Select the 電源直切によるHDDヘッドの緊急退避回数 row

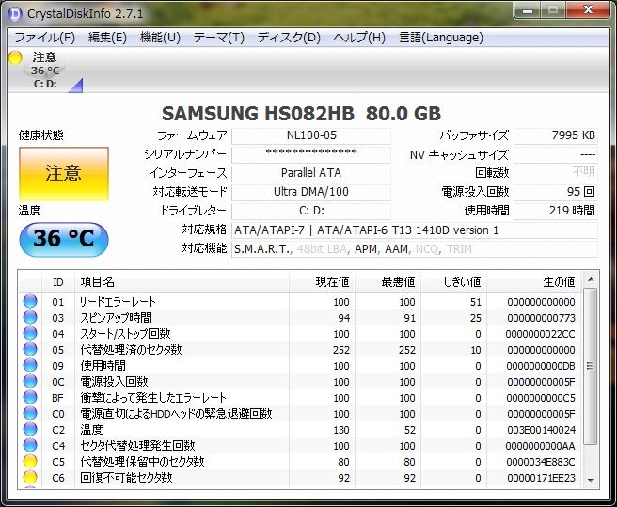(x=176, y=414)
